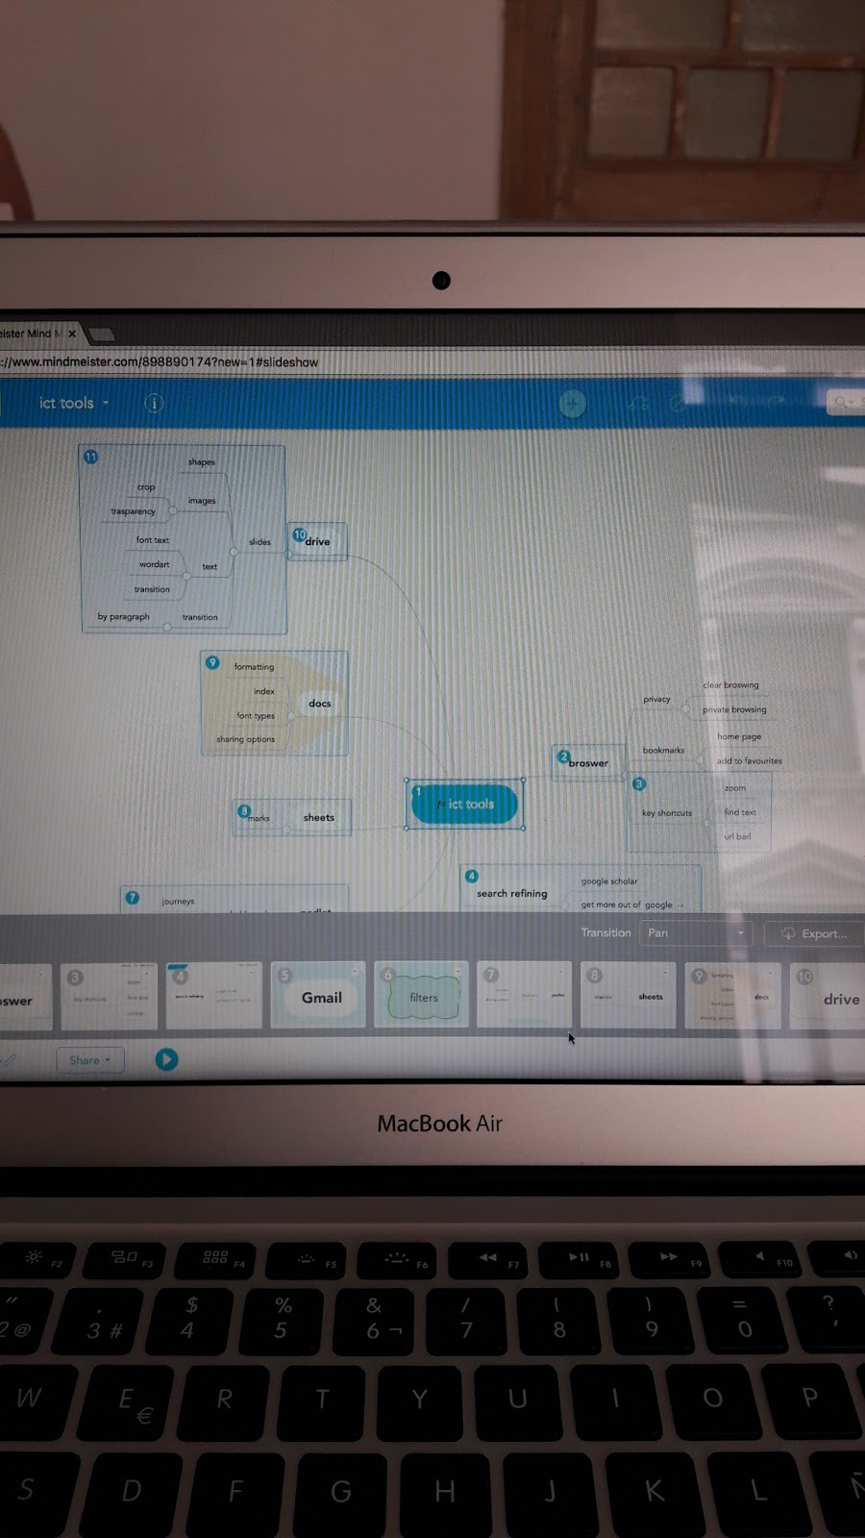Select slide badge 8 on the sheets frame

244,811
